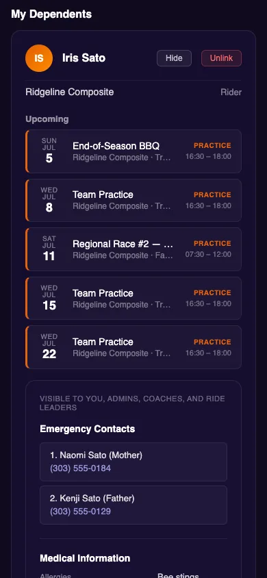Unlink Iris Sato from dependents
This screenshot has width=267, height=578.
(x=221, y=58)
